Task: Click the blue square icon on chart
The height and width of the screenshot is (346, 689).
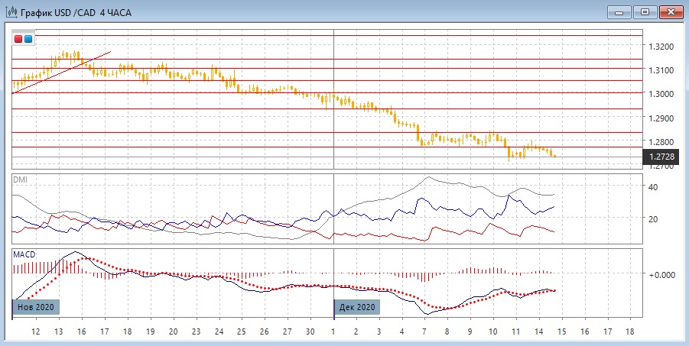Action: point(28,39)
